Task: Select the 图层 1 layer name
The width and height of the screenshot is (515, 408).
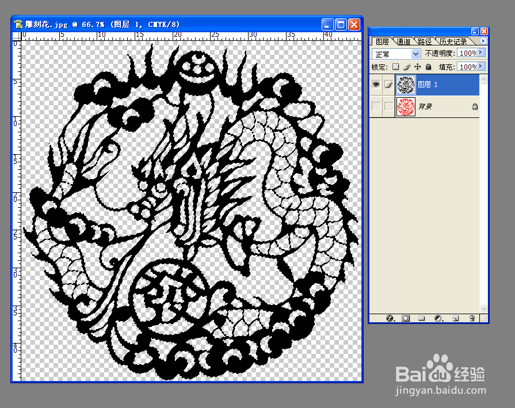Action: coord(428,85)
